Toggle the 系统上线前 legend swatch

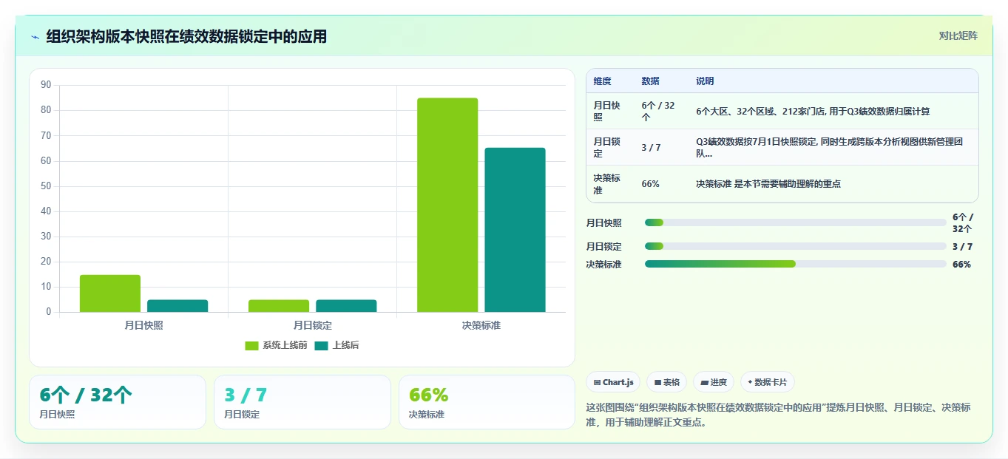tap(252, 346)
